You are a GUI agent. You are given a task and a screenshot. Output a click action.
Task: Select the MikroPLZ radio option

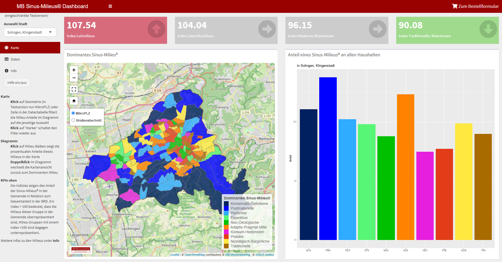pyautogui.click(x=73, y=113)
